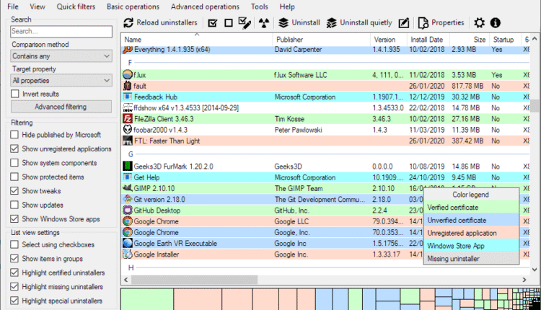Check Show system components
The height and width of the screenshot is (310, 541).
coord(14,163)
